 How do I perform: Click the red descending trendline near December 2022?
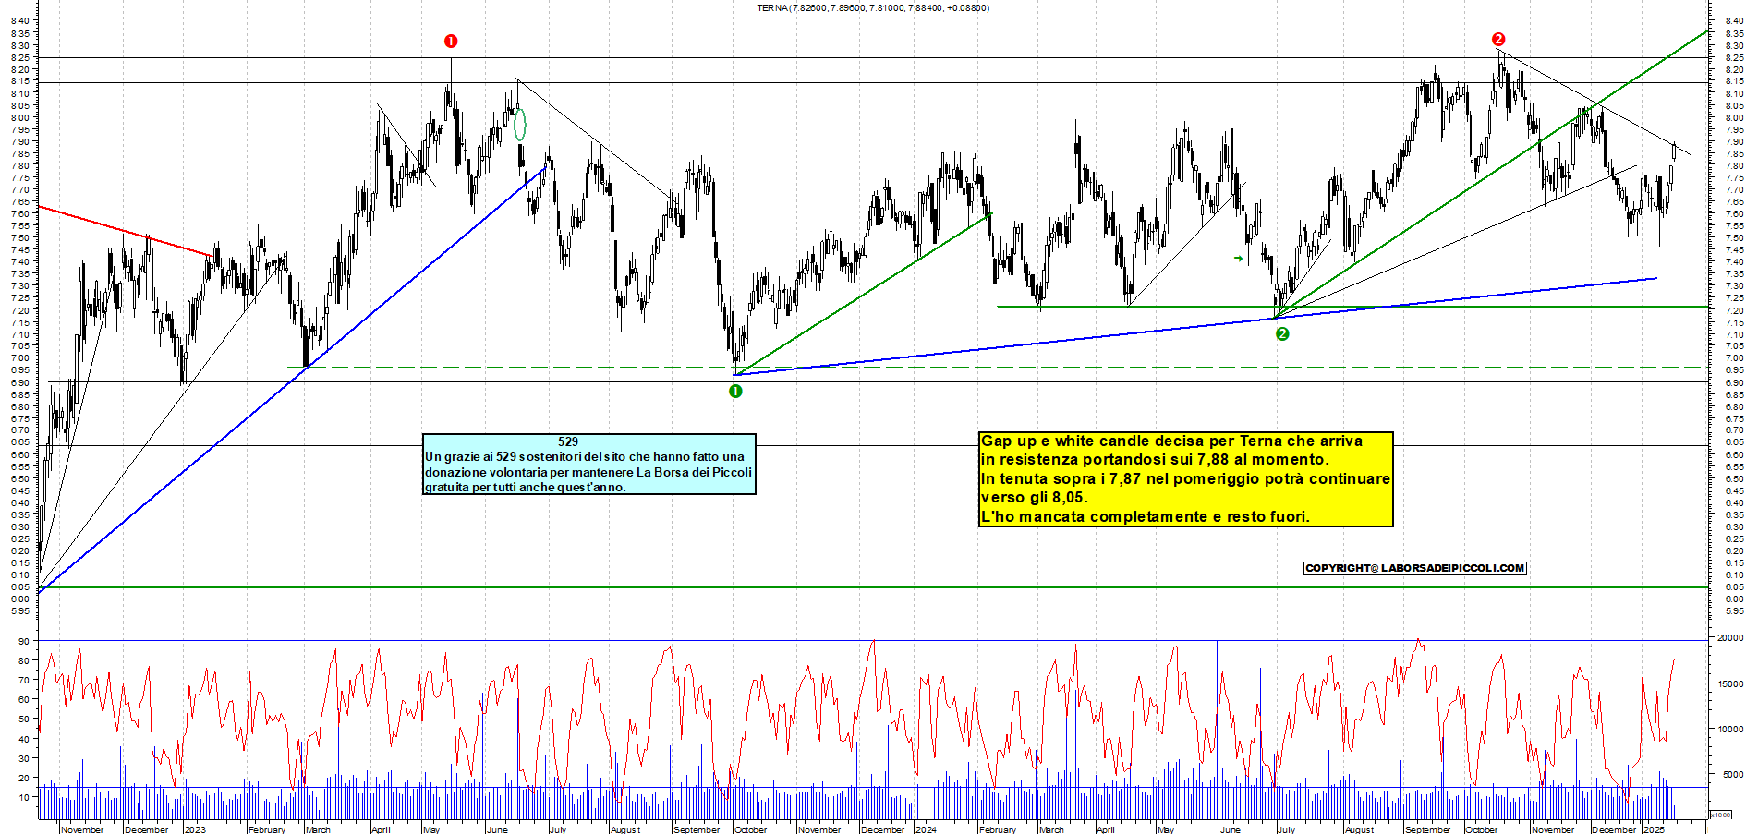(x=126, y=230)
